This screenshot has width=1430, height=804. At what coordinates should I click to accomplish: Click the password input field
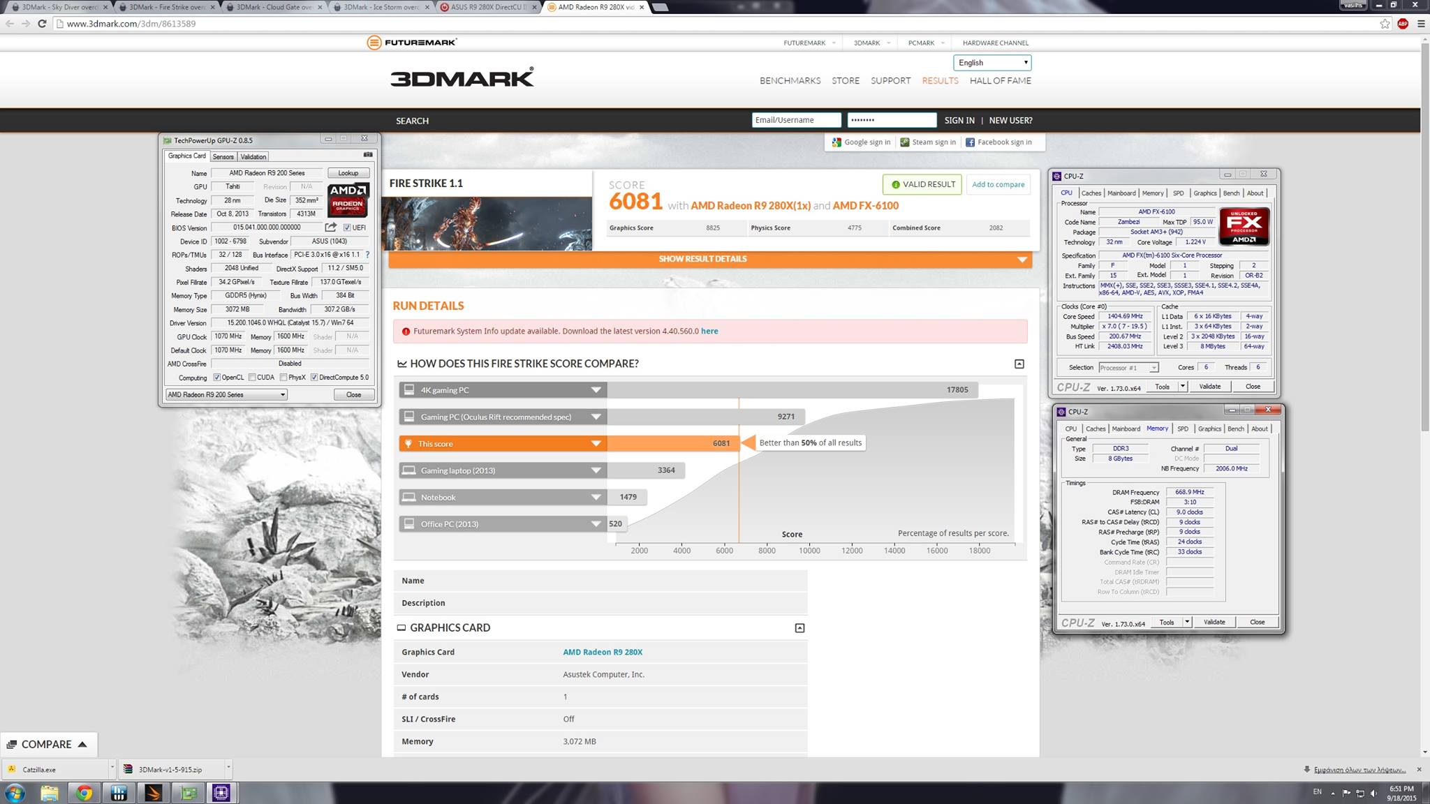892,120
